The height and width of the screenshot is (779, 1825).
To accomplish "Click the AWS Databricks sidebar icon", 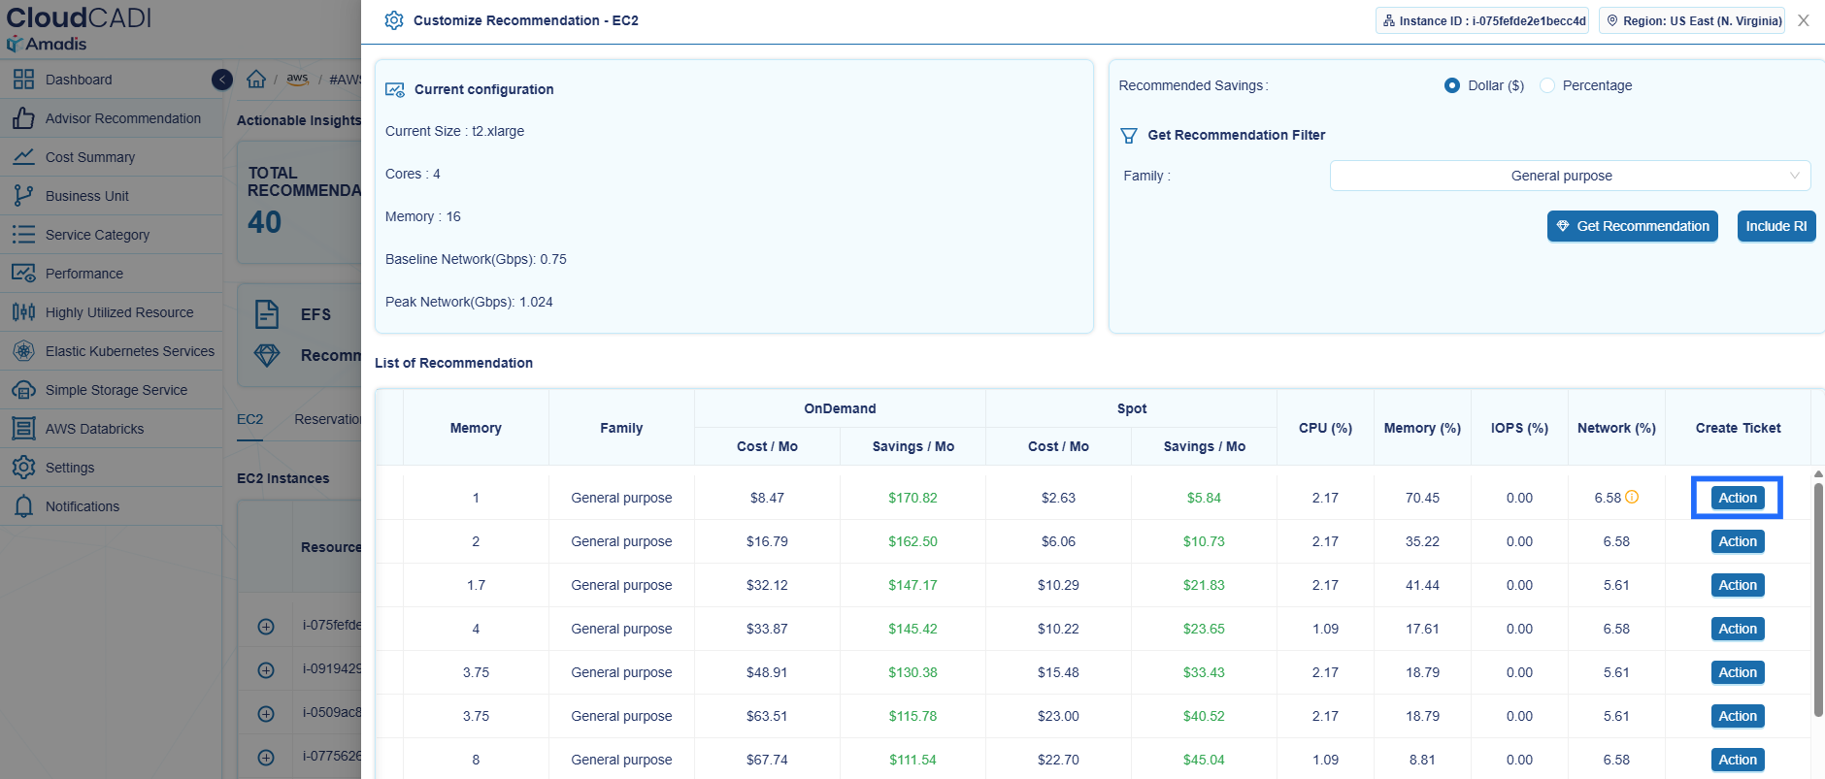I will [x=23, y=429].
